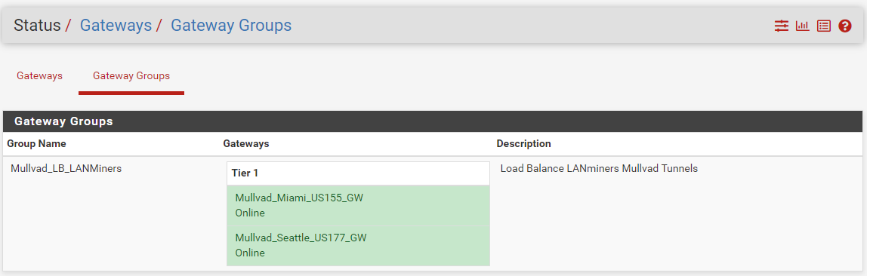Click the Status breadcrumb text
Image resolution: width=870 pixels, height=276 pixels.
pos(37,25)
